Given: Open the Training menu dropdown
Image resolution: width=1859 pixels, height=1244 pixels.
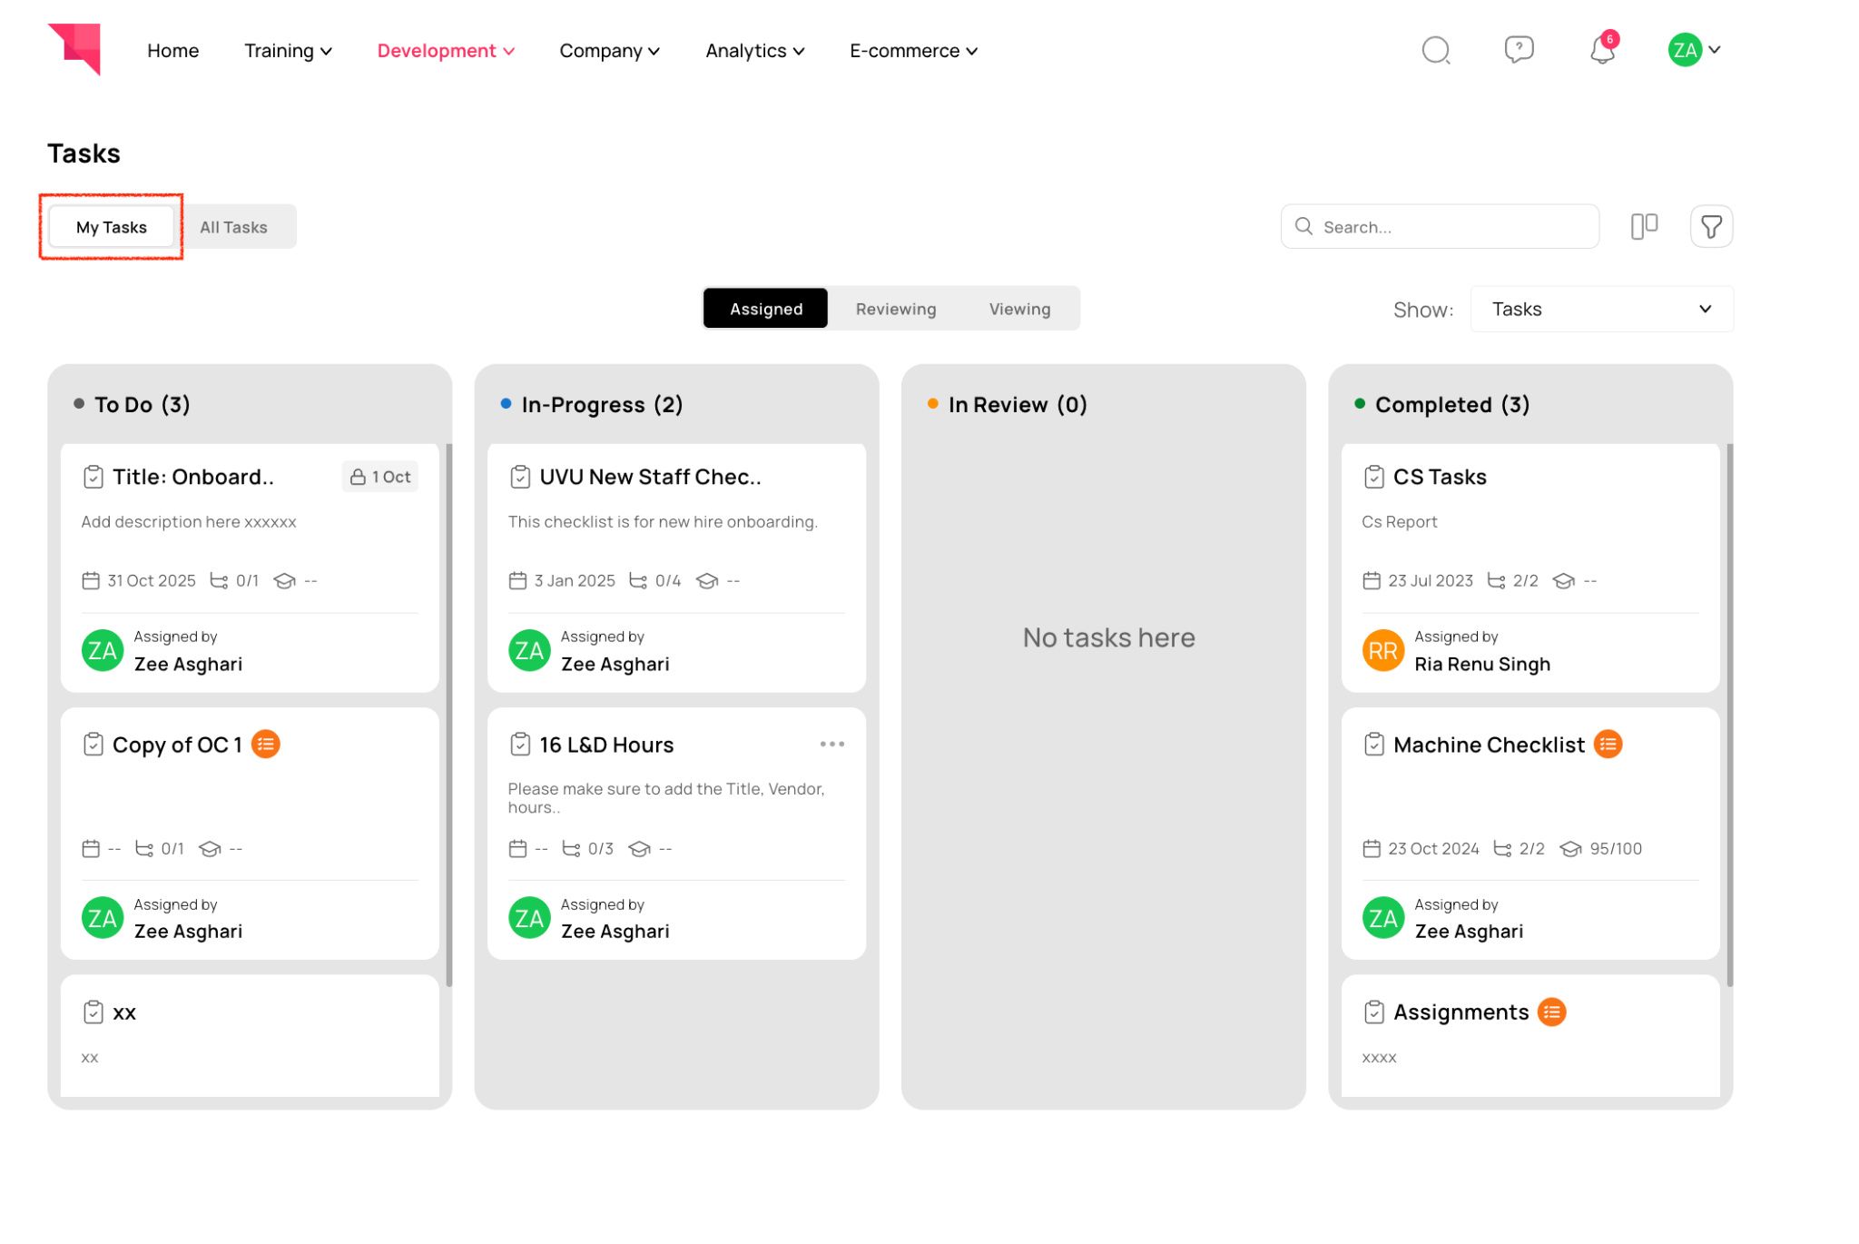Looking at the screenshot, I should [x=288, y=51].
